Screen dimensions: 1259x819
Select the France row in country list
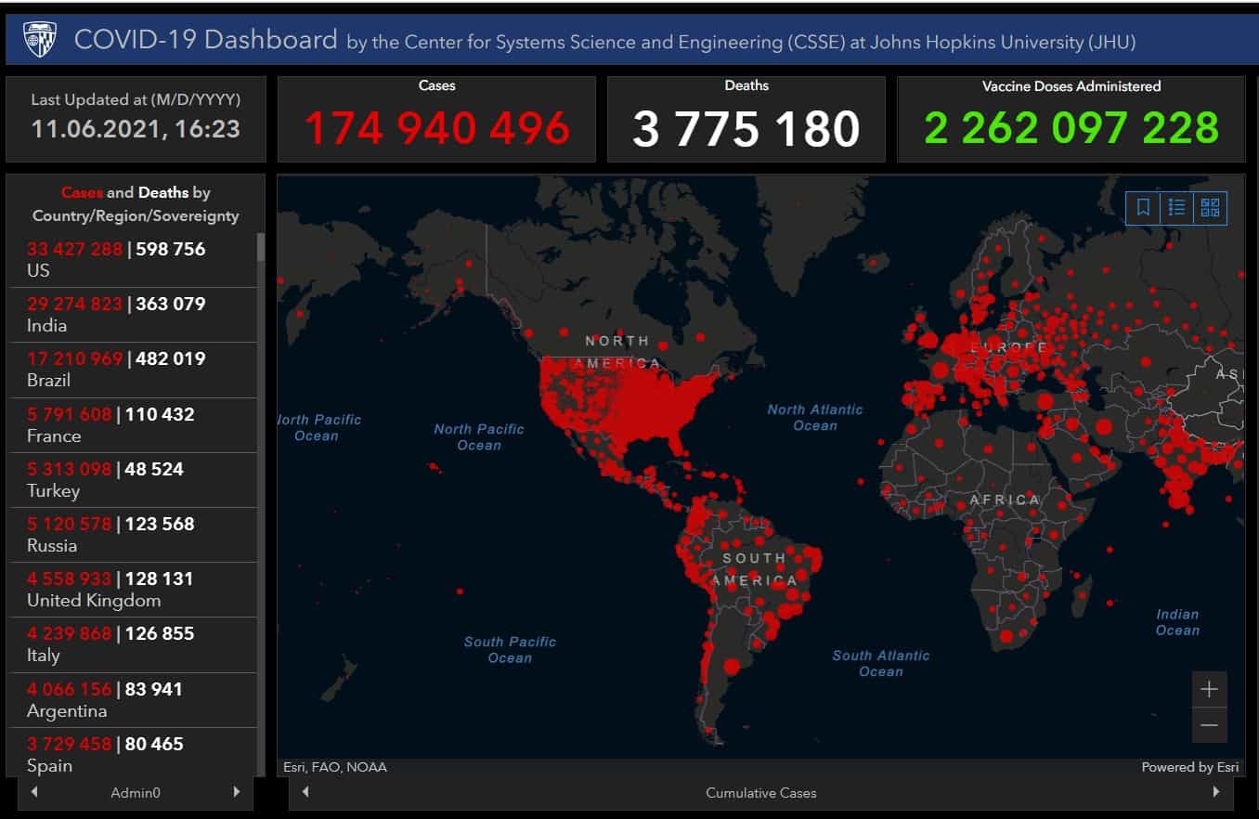pos(133,425)
